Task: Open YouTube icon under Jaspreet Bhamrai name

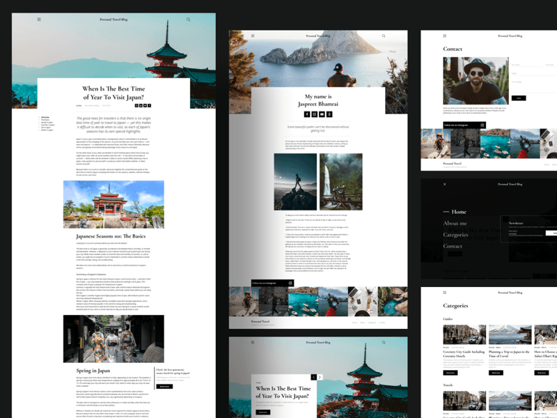Action: click(x=322, y=114)
